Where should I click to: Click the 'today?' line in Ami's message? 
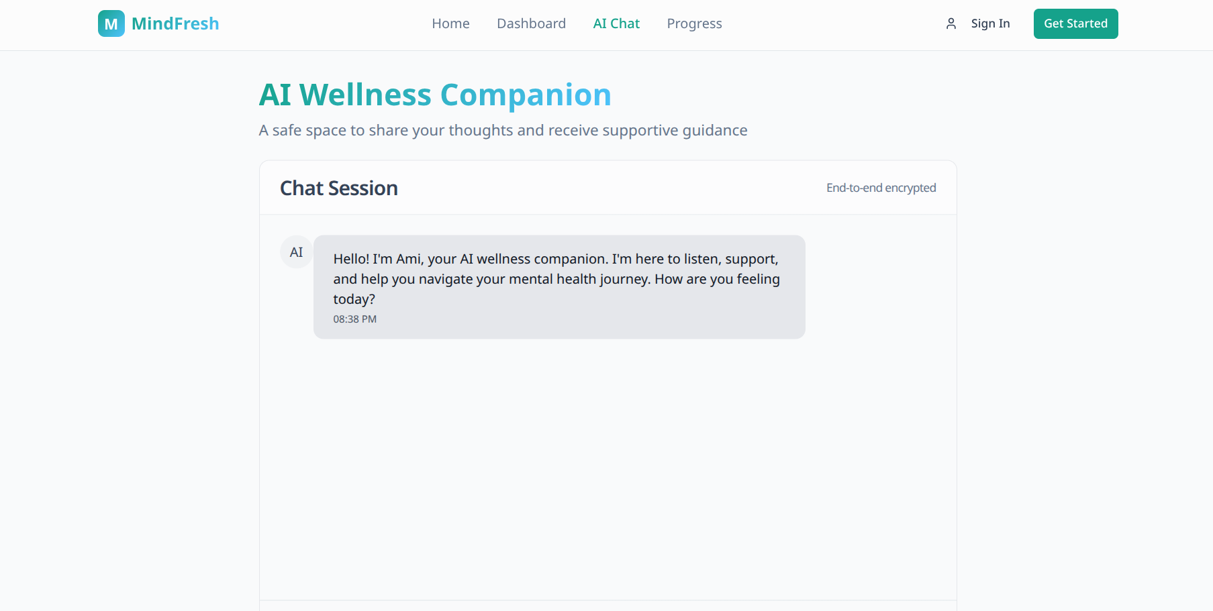tap(354, 299)
